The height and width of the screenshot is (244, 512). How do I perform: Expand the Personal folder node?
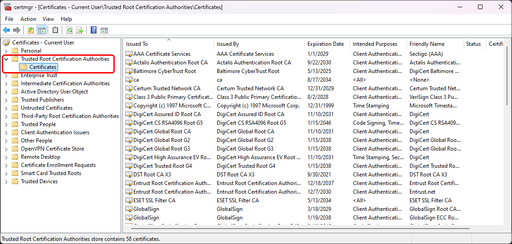pos(6,51)
